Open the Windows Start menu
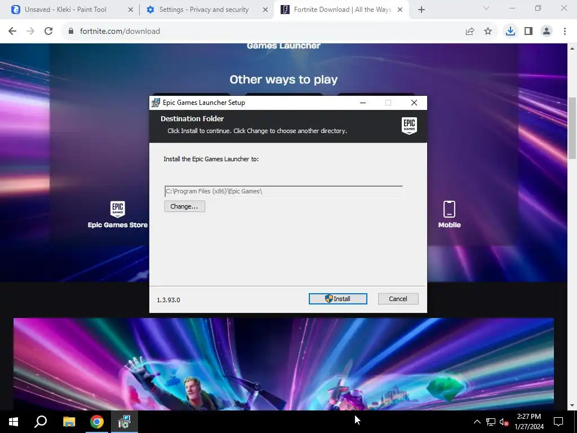This screenshot has height=433, width=577. pos(14,422)
